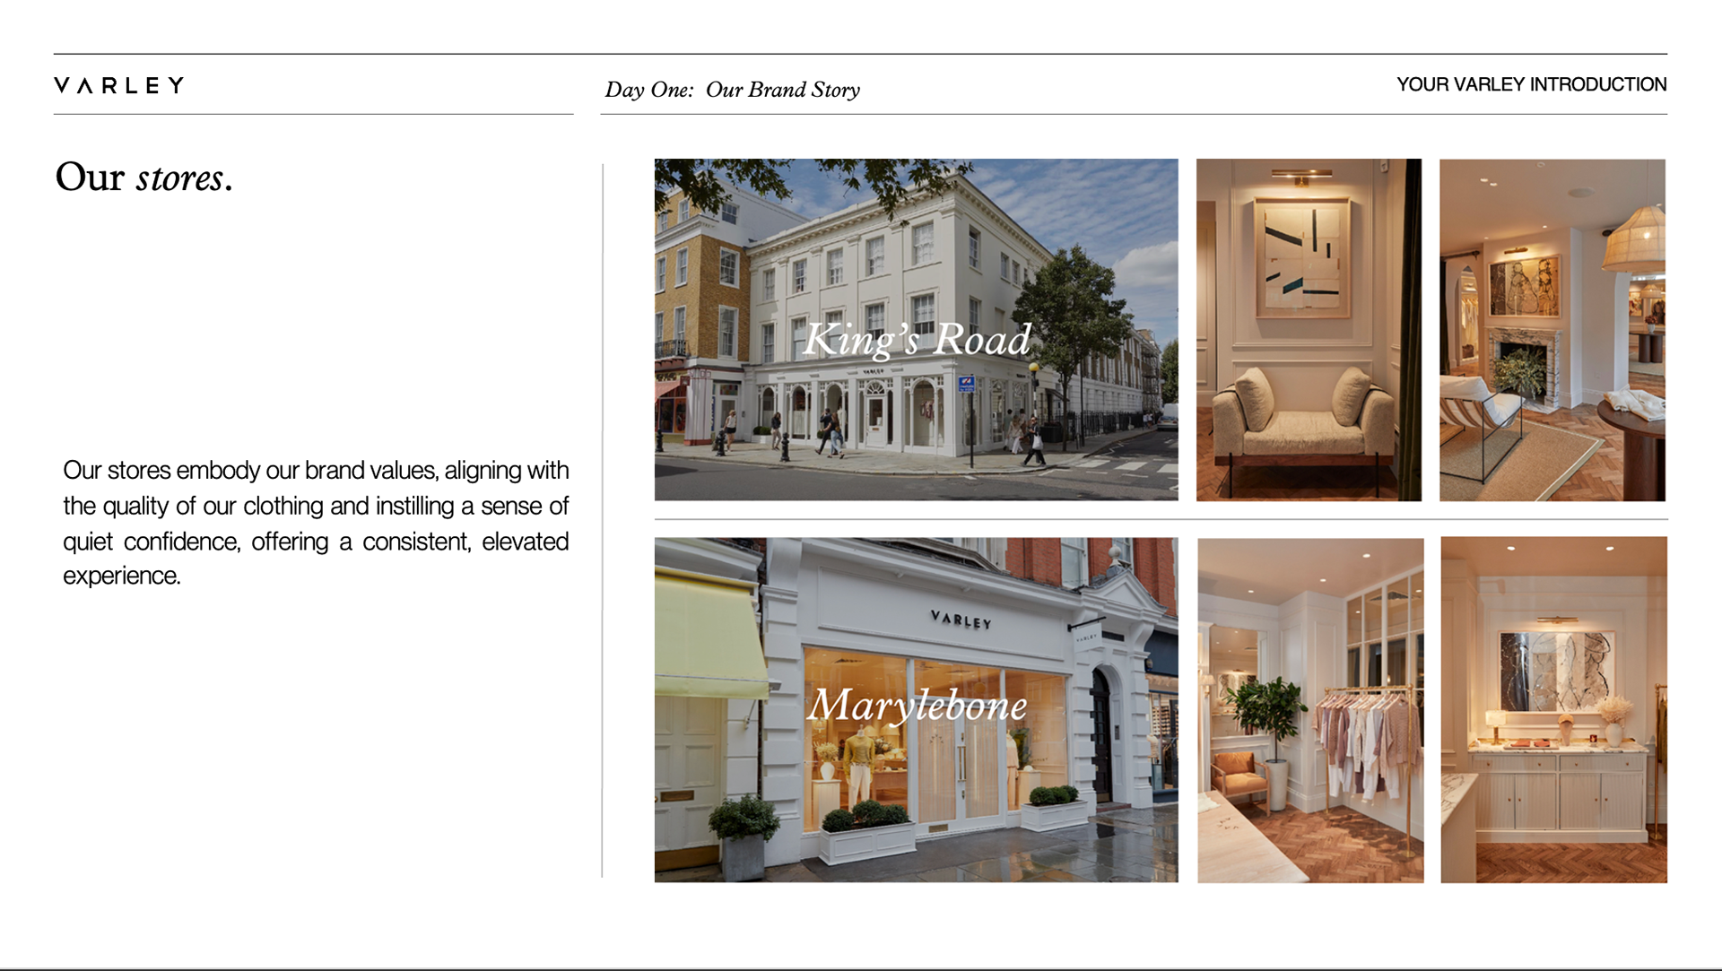Viewport: 1722px width, 971px height.
Task: Click the framed abstract artwork above sofa
Action: tap(1302, 257)
